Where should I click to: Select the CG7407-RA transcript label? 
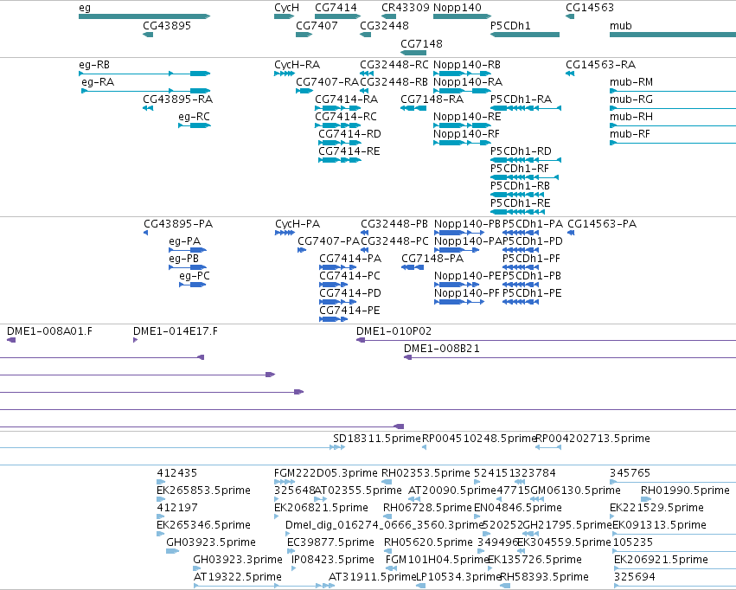point(327,82)
